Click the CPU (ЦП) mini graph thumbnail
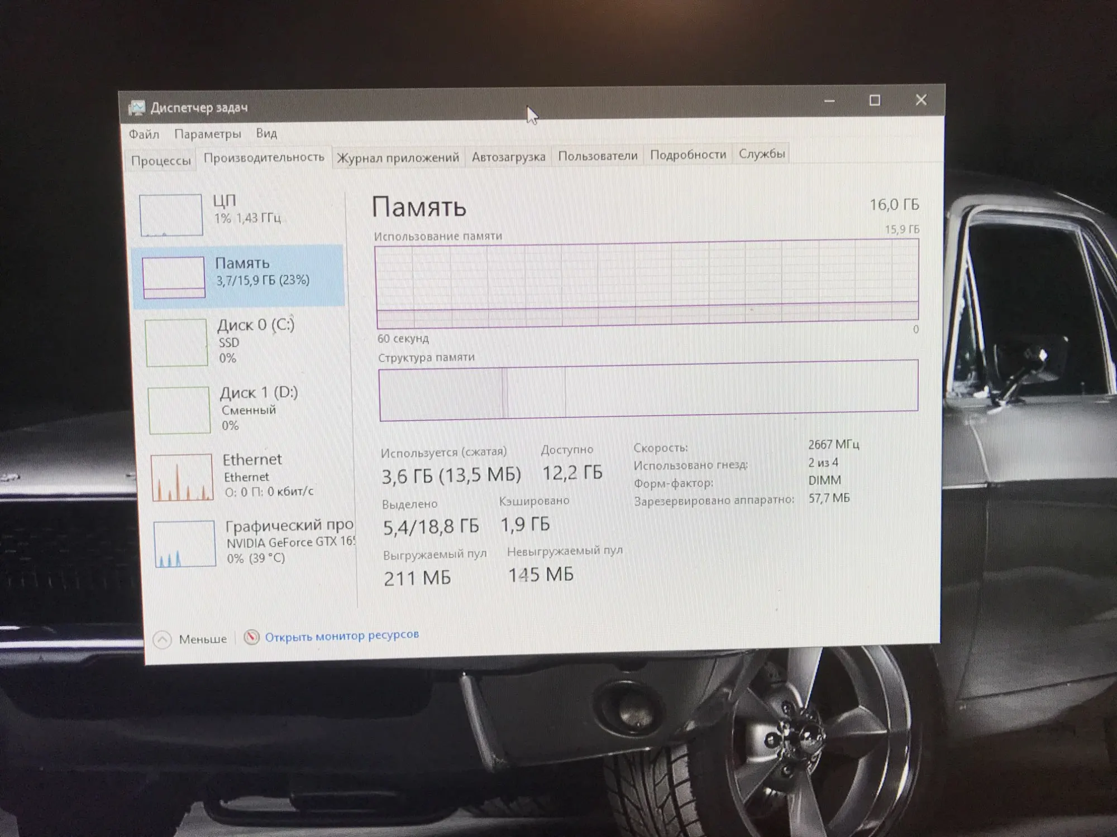This screenshot has width=1117, height=837. (x=171, y=215)
